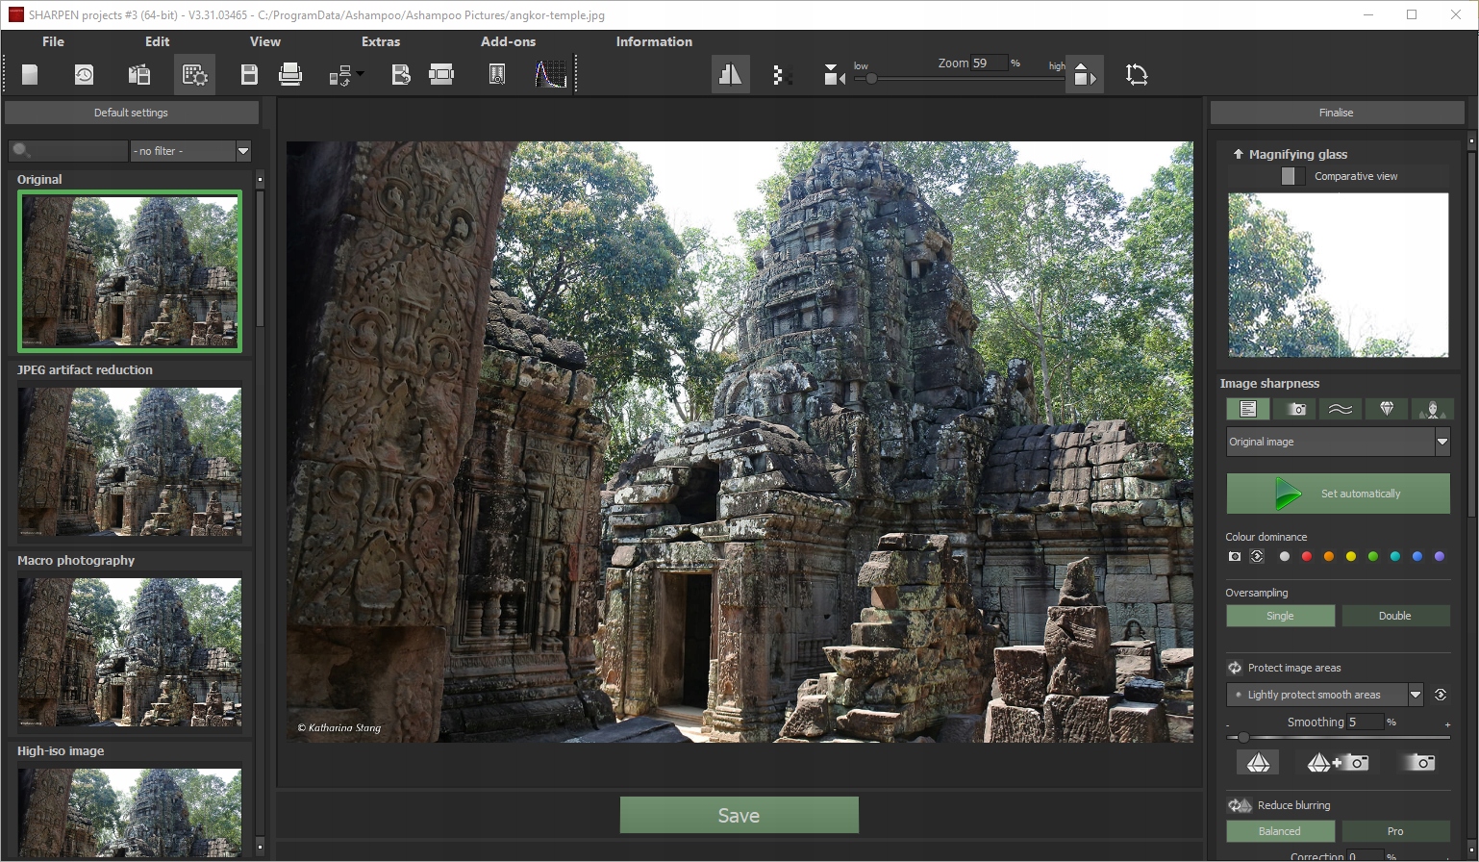Pick the red colour dominance dot

1306,556
